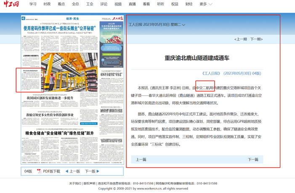The width and height of the screenshot is (295, 193).
Task: Switch to the 财经 section
Action: (x=189, y=4)
